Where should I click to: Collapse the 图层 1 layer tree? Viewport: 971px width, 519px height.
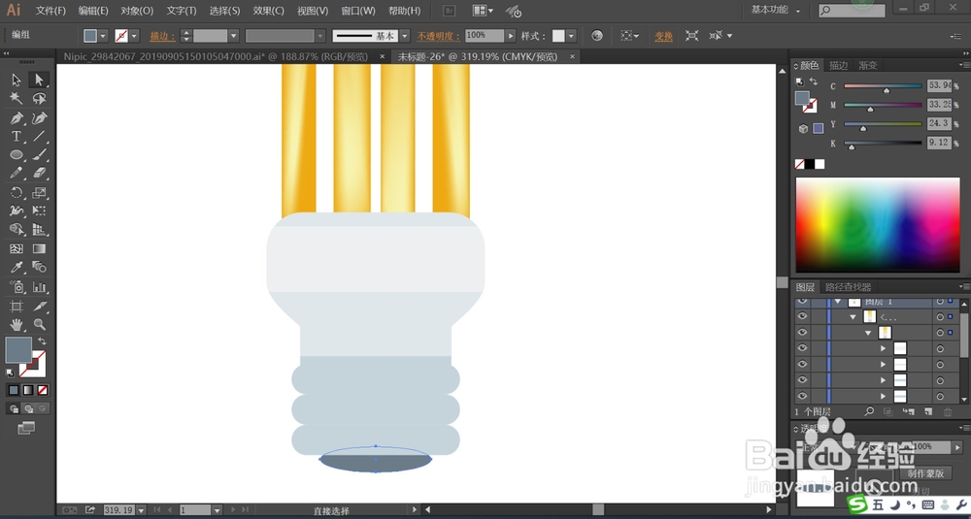838,302
